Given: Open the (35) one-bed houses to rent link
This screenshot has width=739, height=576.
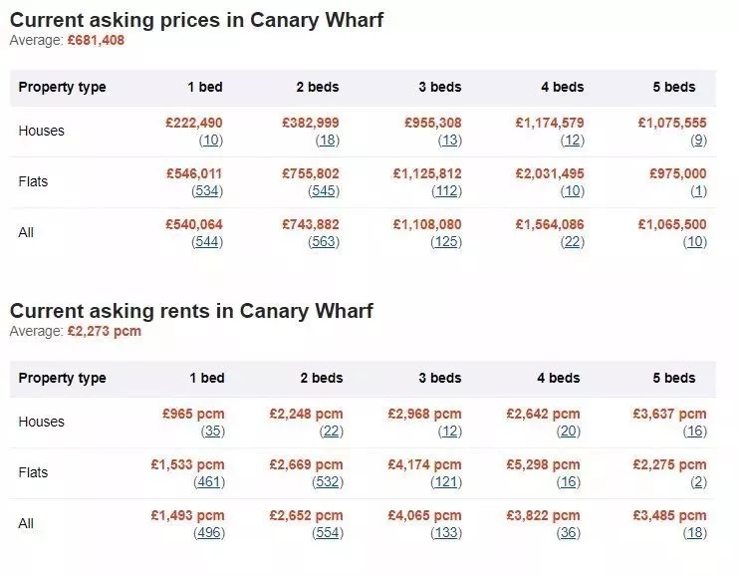Looking at the screenshot, I should point(213,432).
